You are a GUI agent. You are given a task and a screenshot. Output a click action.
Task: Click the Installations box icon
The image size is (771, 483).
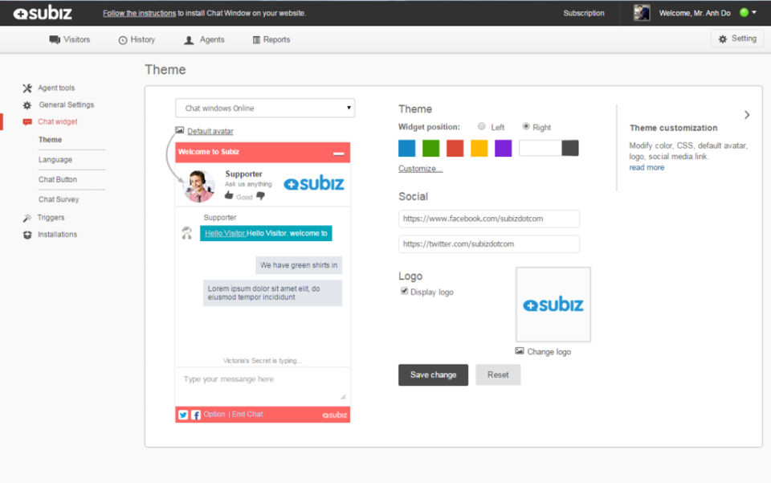click(27, 235)
